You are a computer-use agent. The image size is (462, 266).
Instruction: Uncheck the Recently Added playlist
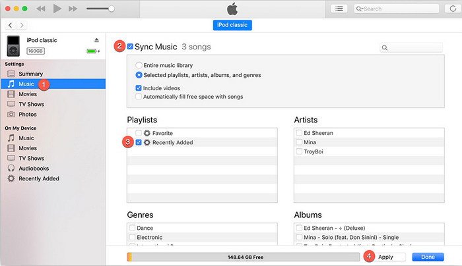[139, 142]
